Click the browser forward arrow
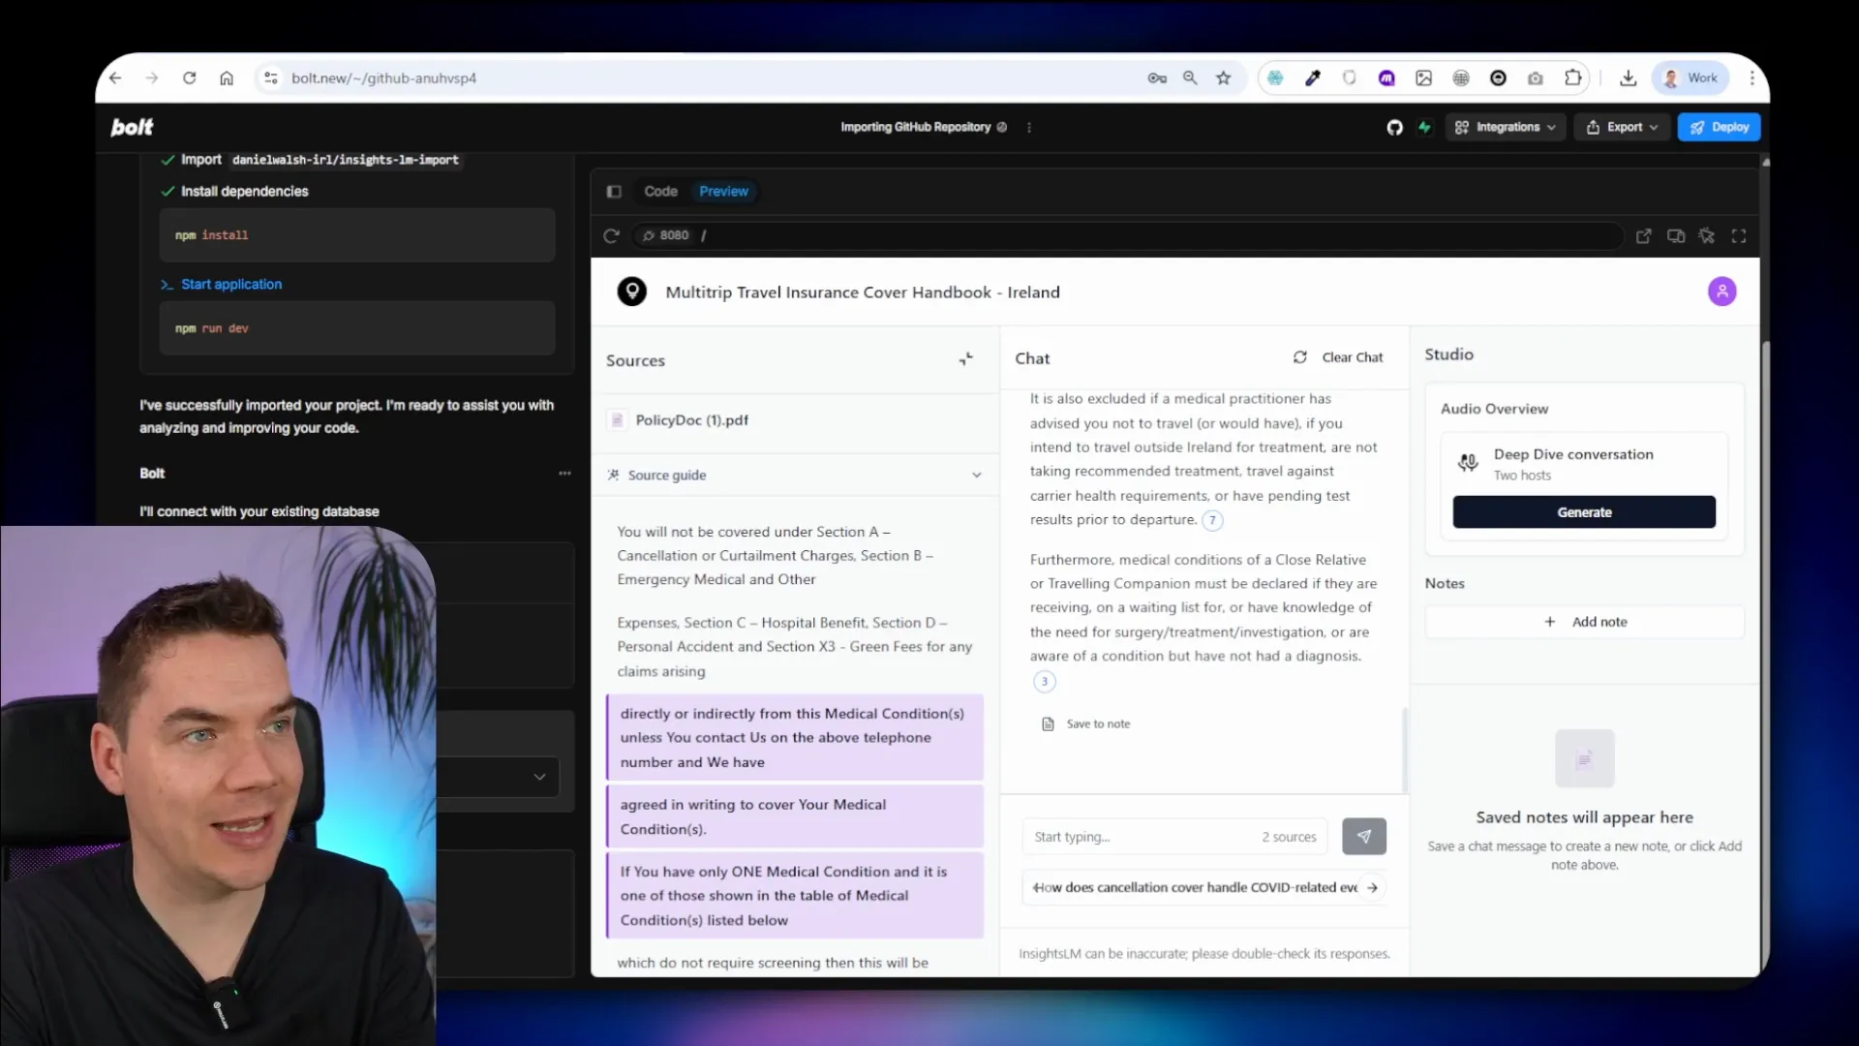Viewport: 1859px width, 1046px height. point(152,78)
